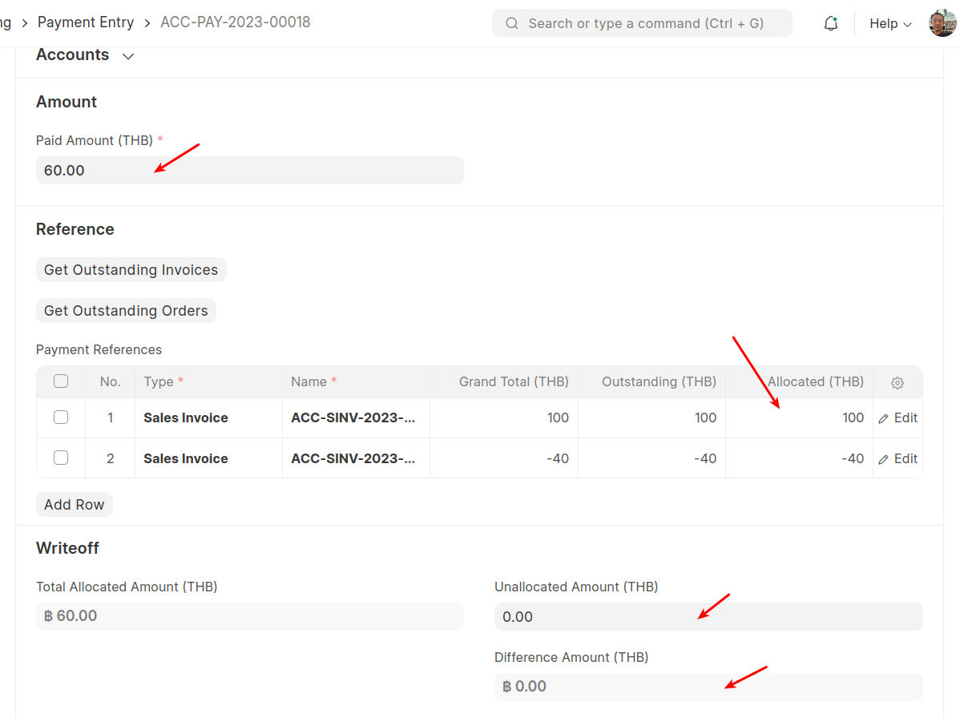Viewport: 960px width, 718px height.
Task: Navigate to Payment Entry breadcrumb
Action: tap(86, 22)
